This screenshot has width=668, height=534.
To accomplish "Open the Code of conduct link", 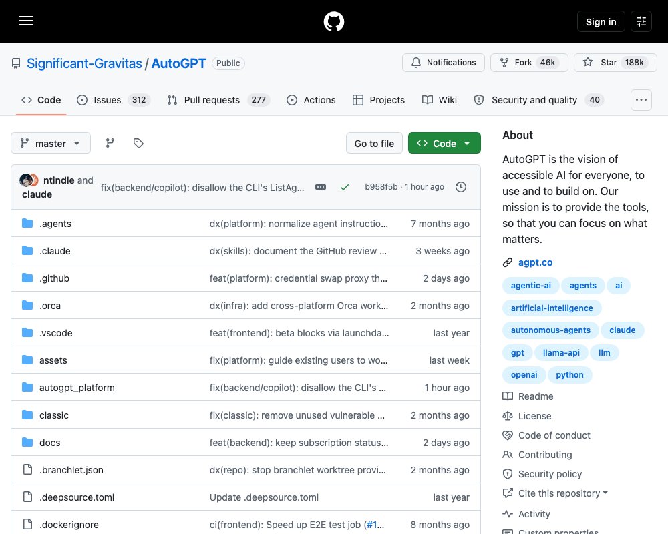I will pyautogui.click(x=546, y=435).
